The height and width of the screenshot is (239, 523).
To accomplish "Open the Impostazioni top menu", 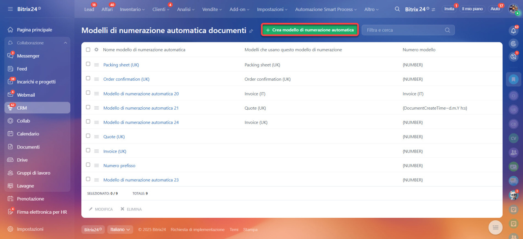I will tap(272, 9).
